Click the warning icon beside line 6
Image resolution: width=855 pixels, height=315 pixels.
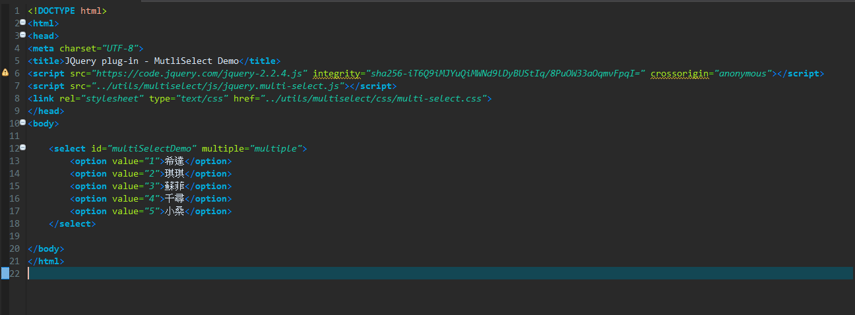point(5,73)
